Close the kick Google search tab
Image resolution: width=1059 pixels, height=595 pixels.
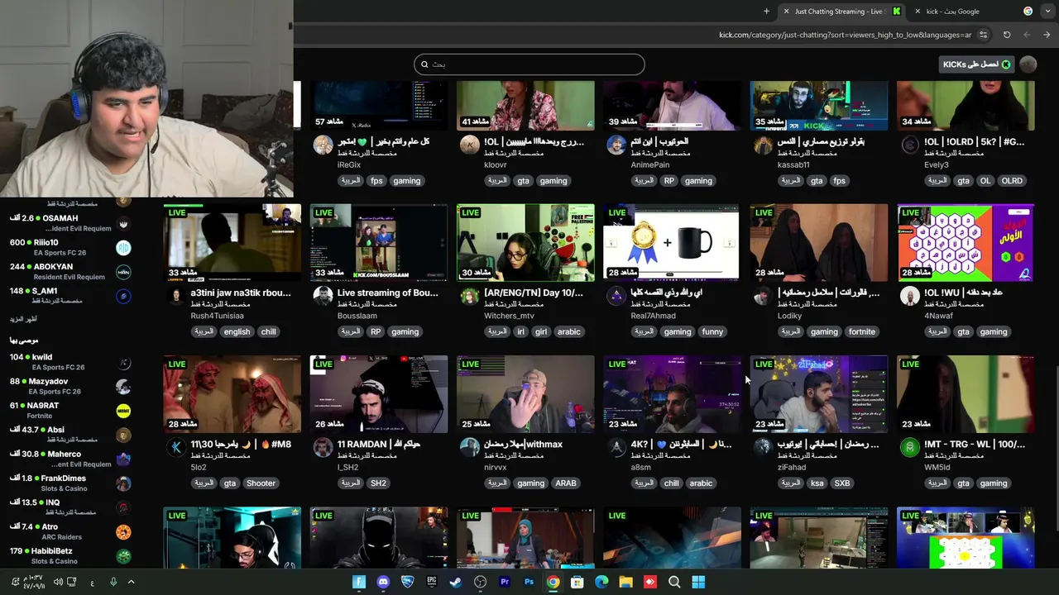pos(918,12)
